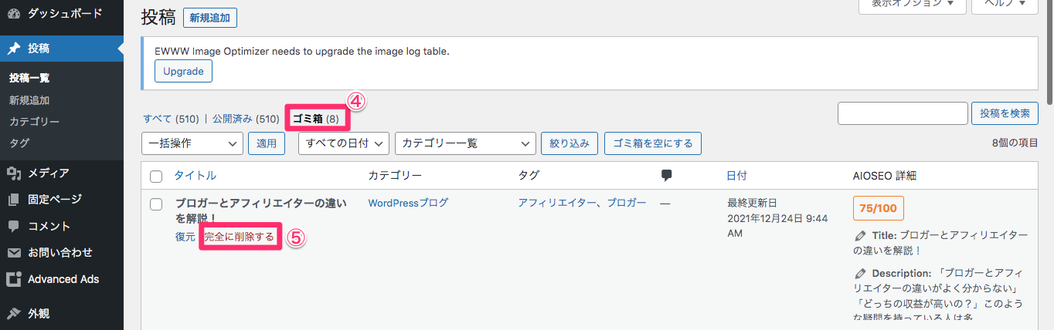This screenshot has height=330, width=1054.
Task: Click the 固定ページ pages icon
Action: pos(14,199)
